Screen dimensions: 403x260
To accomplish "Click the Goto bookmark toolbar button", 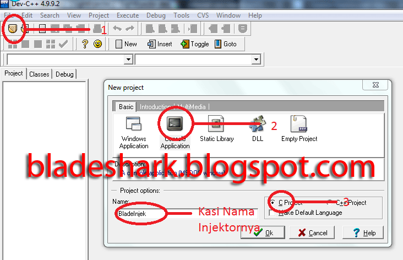I will point(226,44).
